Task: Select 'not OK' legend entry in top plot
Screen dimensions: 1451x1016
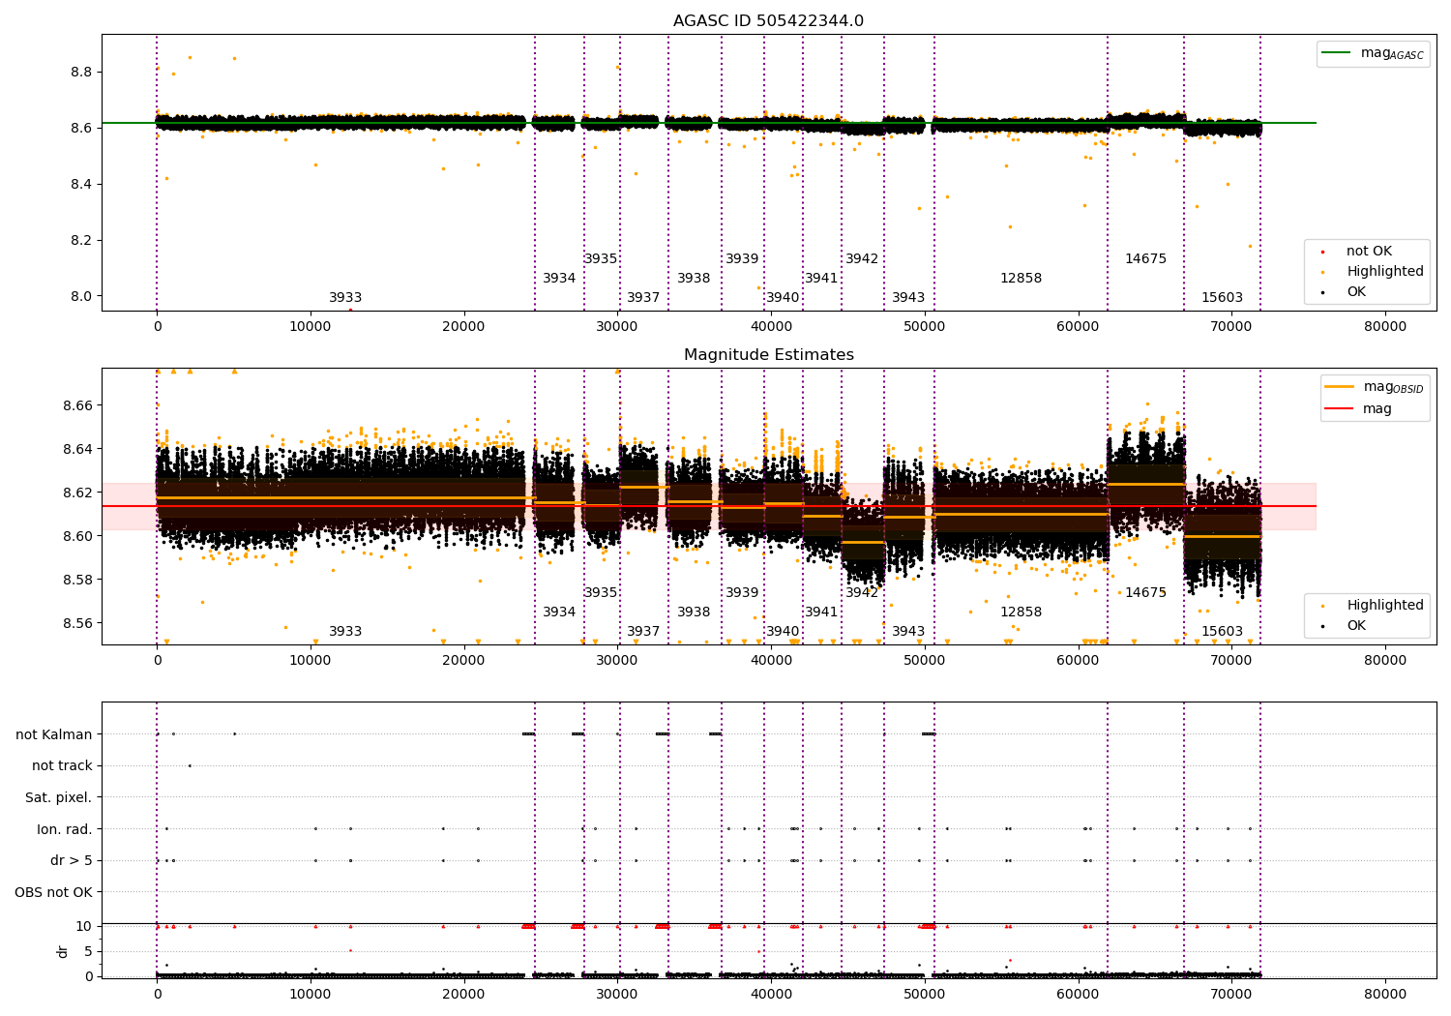Action: point(1358,252)
